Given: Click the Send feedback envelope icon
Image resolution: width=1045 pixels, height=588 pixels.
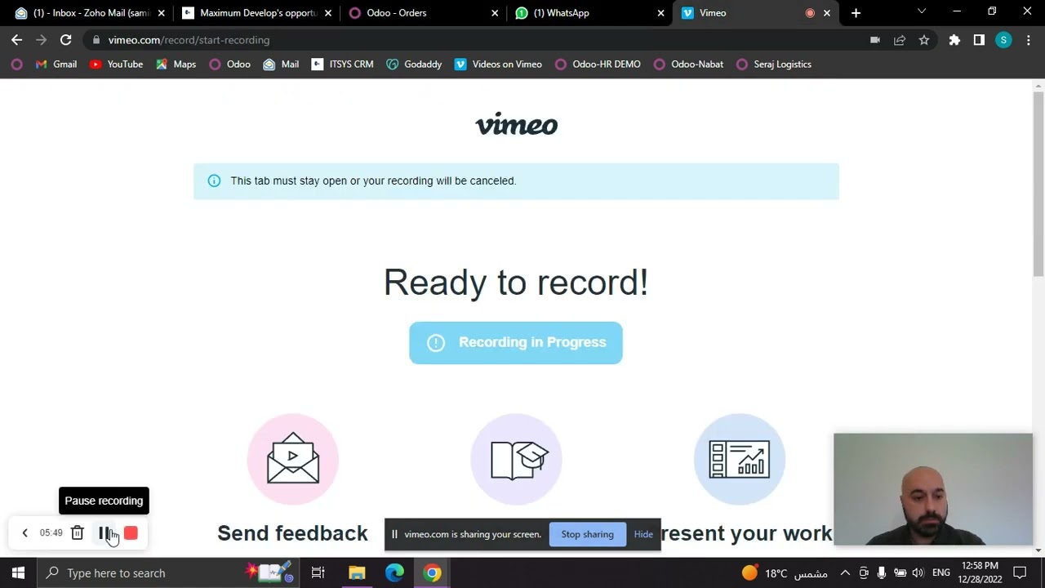Looking at the screenshot, I should [x=293, y=459].
